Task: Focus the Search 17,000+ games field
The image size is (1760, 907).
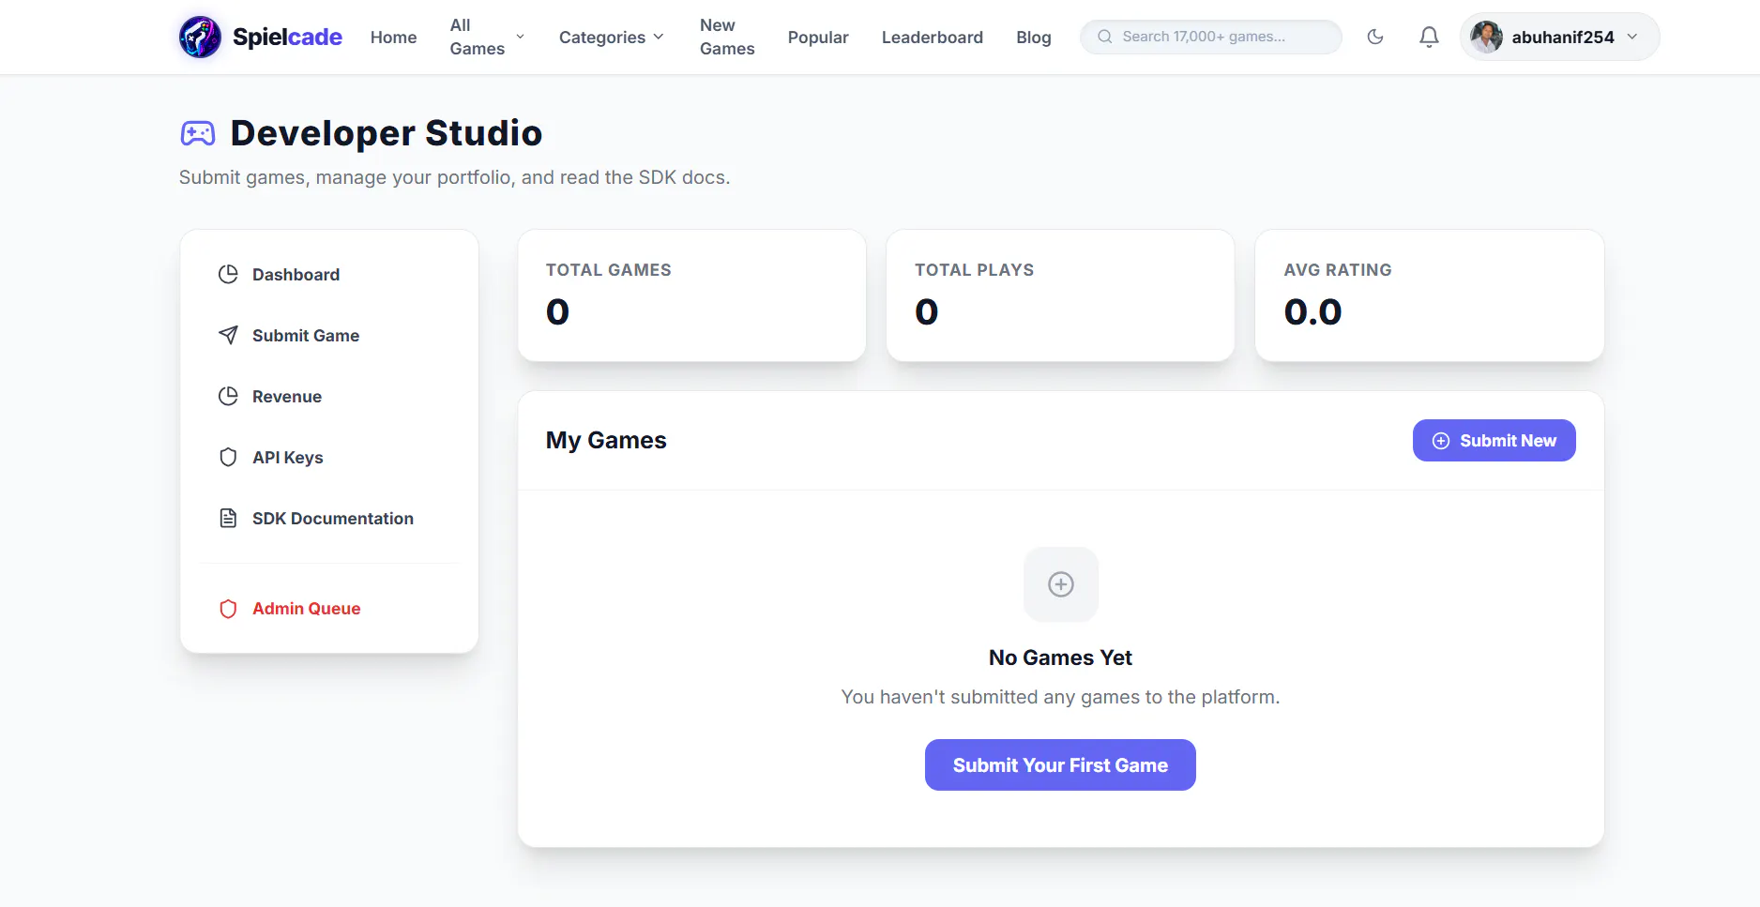Action: [x=1211, y=37]
